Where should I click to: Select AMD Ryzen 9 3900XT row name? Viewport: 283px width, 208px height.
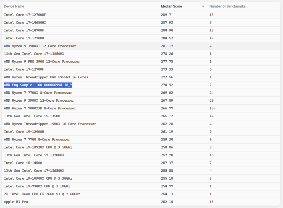[40, 46]
